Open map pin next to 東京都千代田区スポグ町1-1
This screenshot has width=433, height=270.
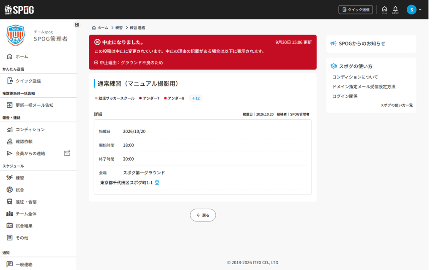click(157, 182)
